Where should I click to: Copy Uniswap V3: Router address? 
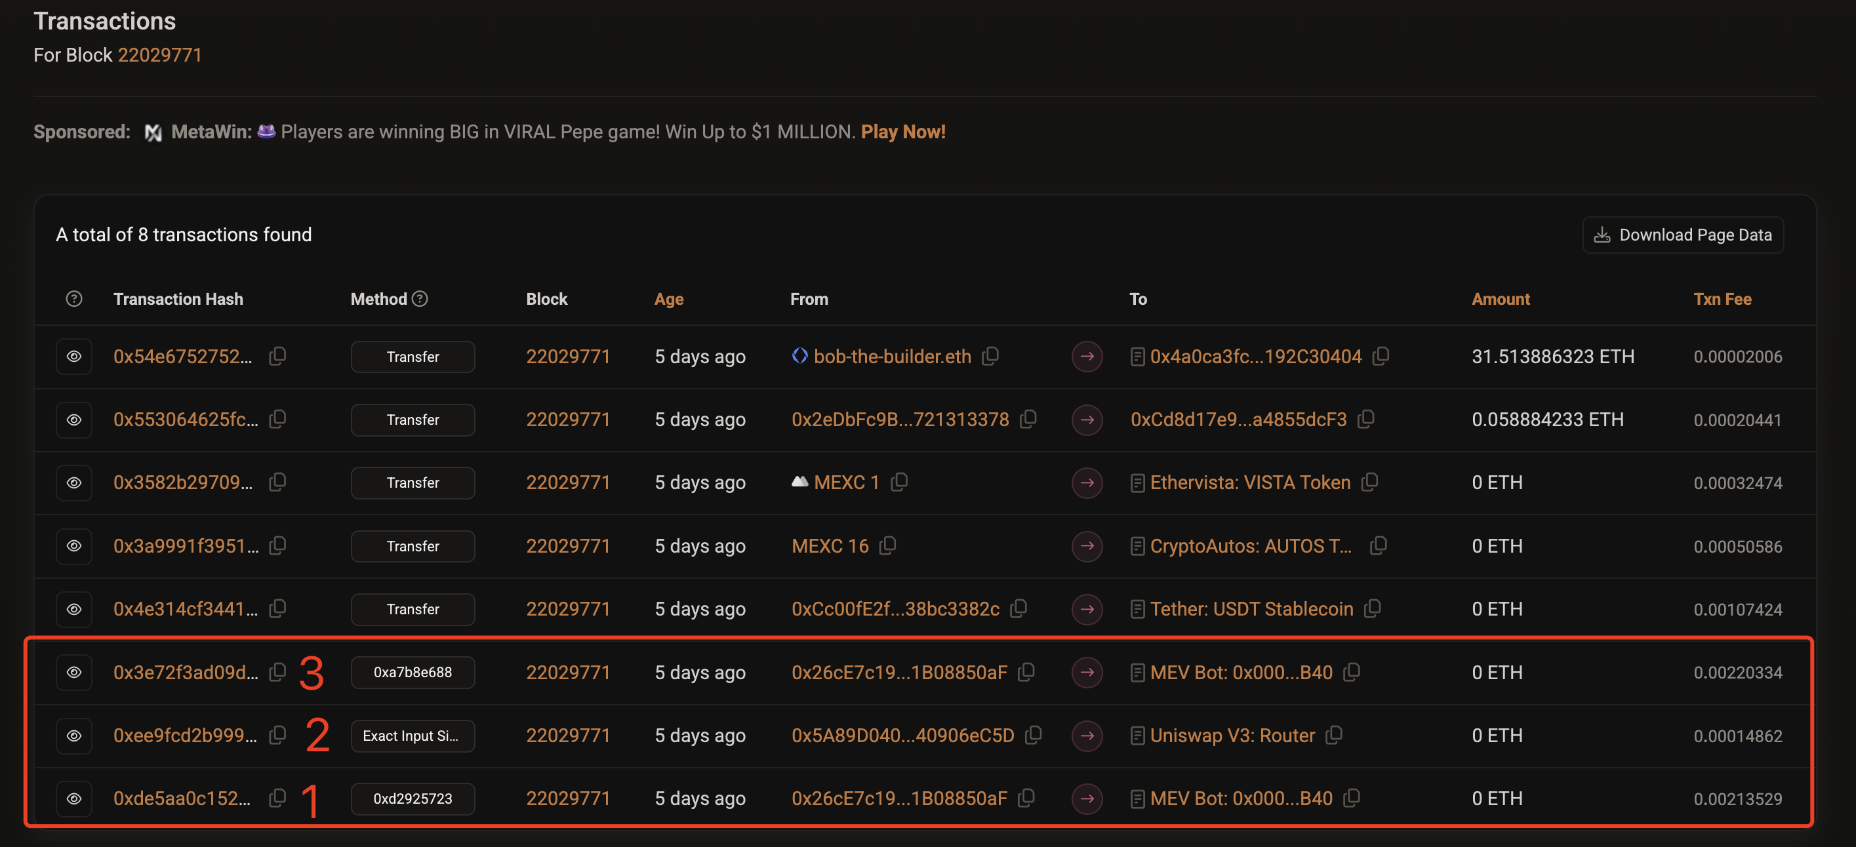click(x=1335, y=735)
